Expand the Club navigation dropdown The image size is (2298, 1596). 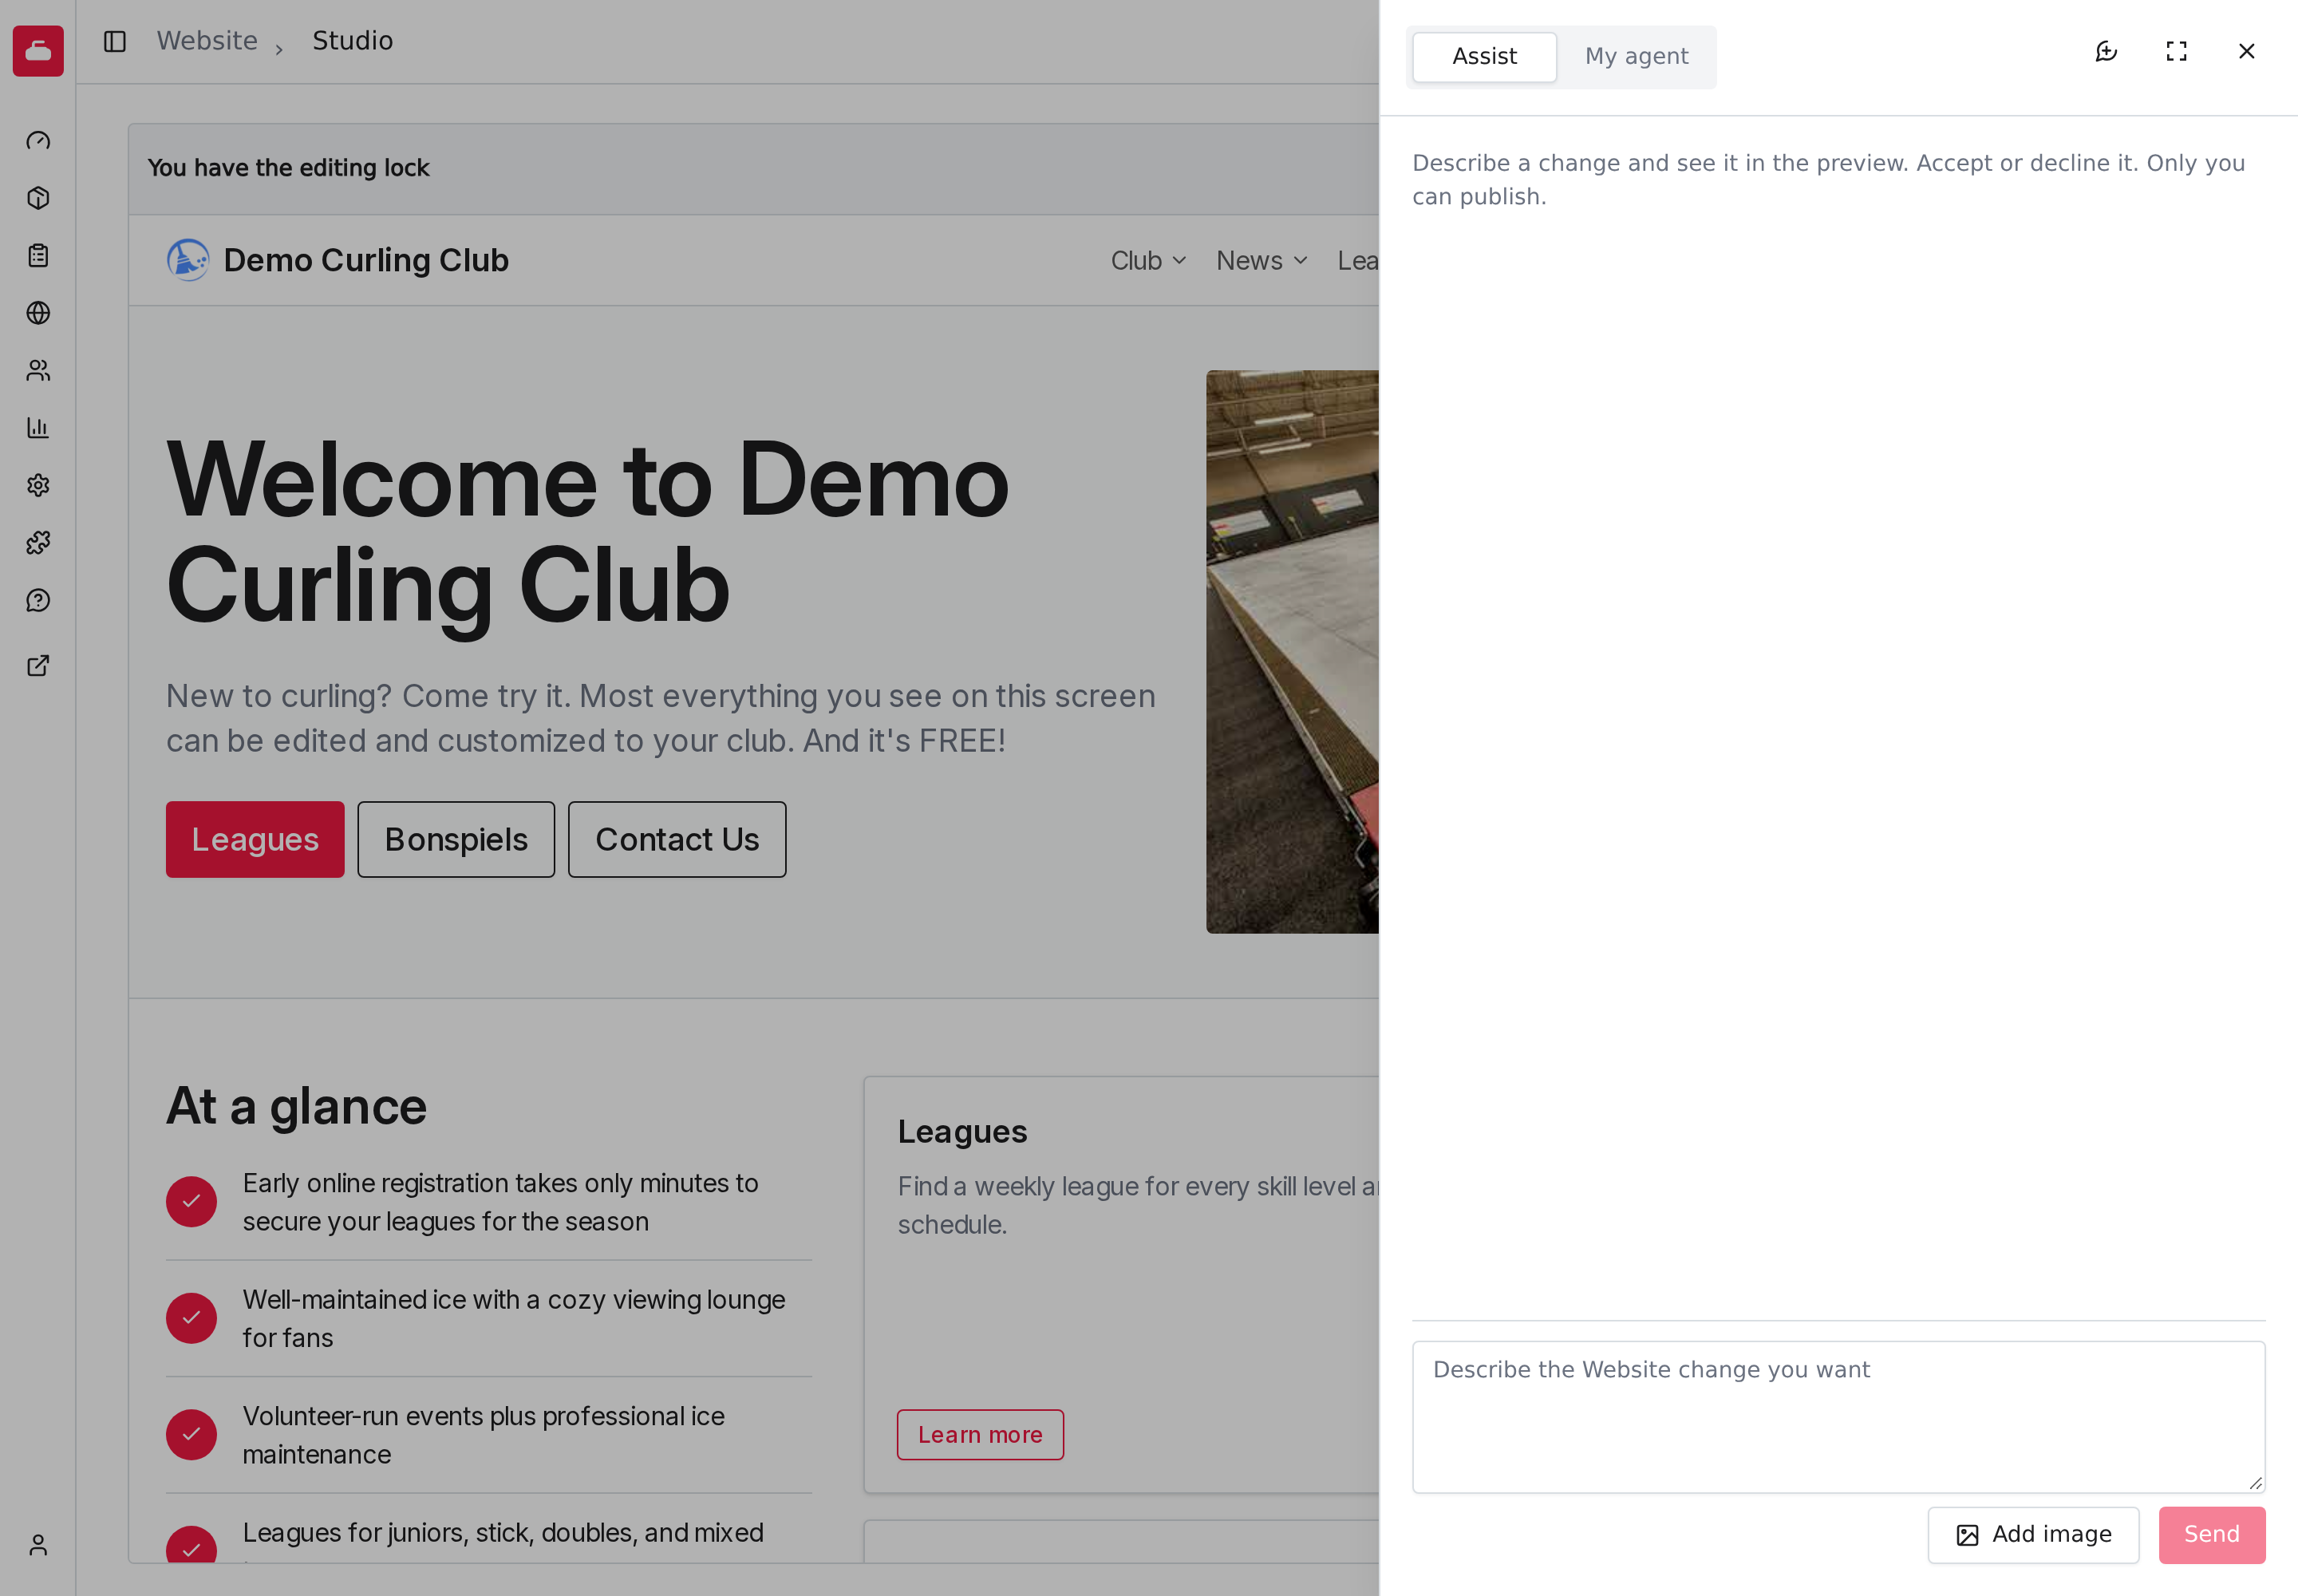1148,261
